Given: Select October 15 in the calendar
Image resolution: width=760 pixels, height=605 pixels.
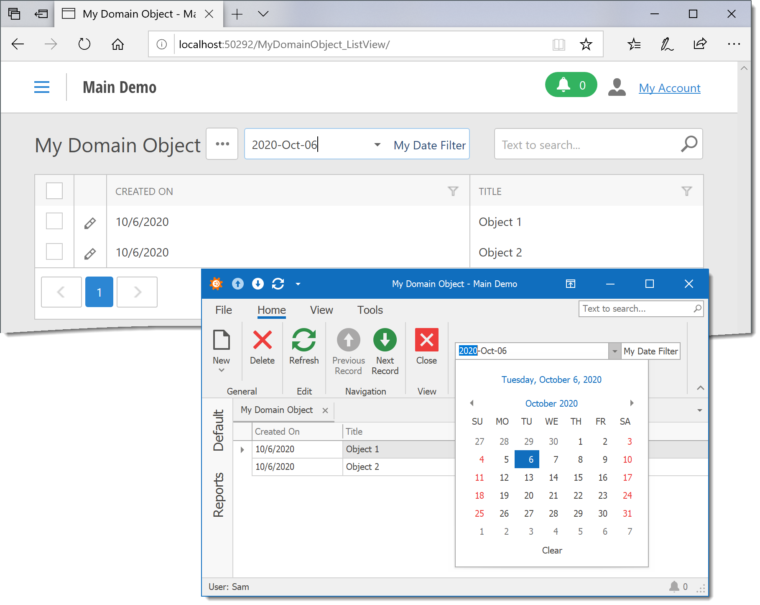Looking at the screenshot, I should point(578,477).
